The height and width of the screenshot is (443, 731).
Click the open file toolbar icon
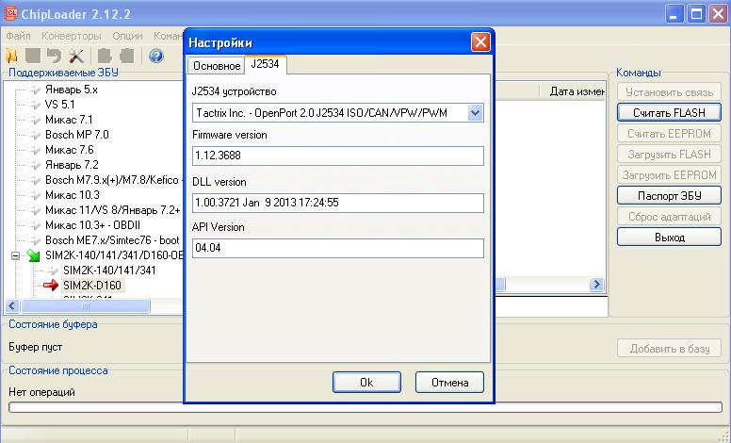click(x=12, y=57)
